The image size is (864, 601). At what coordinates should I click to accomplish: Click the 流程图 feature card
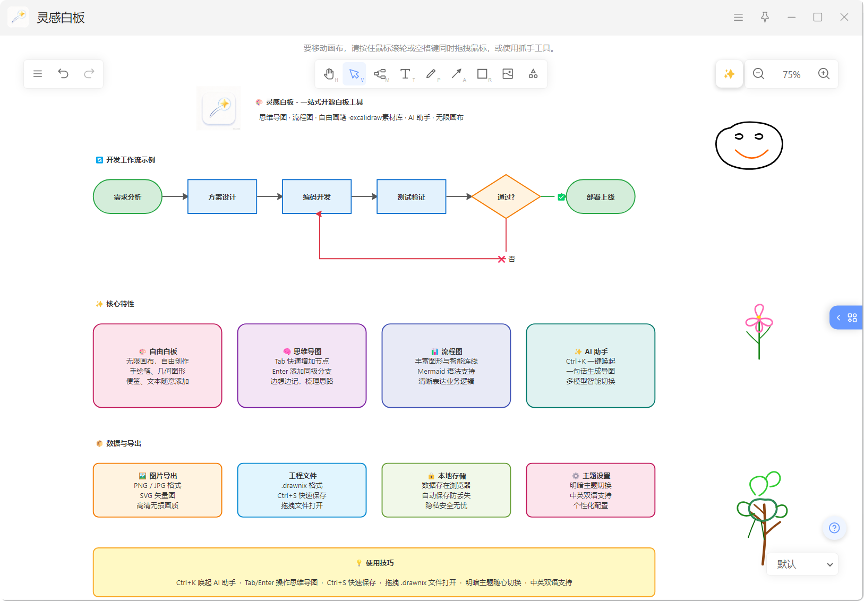pyautogui.click(x=446, y=366)
